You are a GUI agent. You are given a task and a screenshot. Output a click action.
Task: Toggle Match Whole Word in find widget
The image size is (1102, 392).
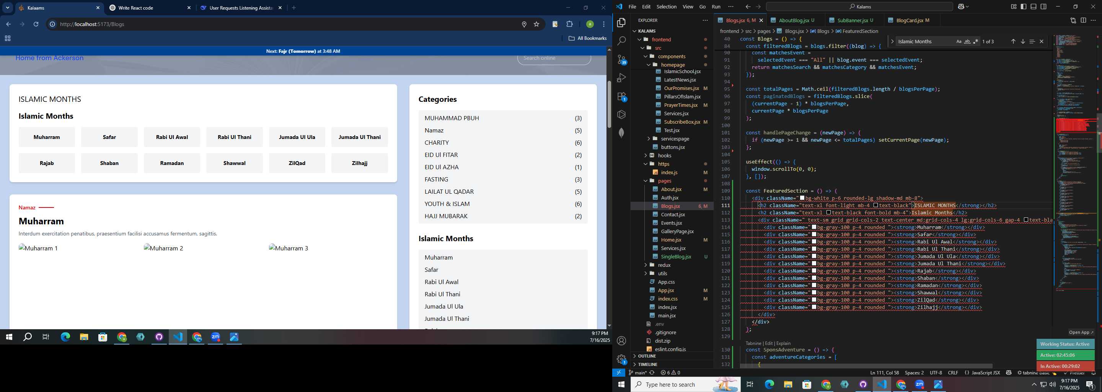click(x=967, y=41)
